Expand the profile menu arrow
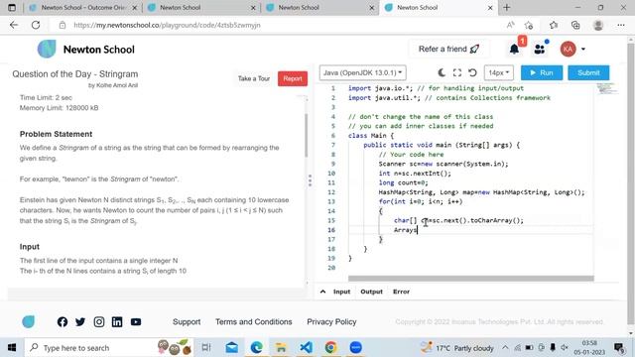This screenshot has width=635, height=357. (583, 49)
